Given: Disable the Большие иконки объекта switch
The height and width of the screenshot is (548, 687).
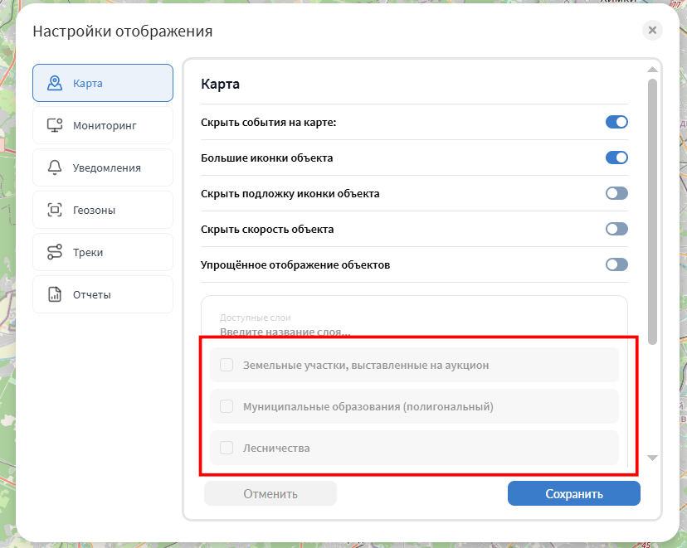Looking at the screenshot, I should 616,158.
